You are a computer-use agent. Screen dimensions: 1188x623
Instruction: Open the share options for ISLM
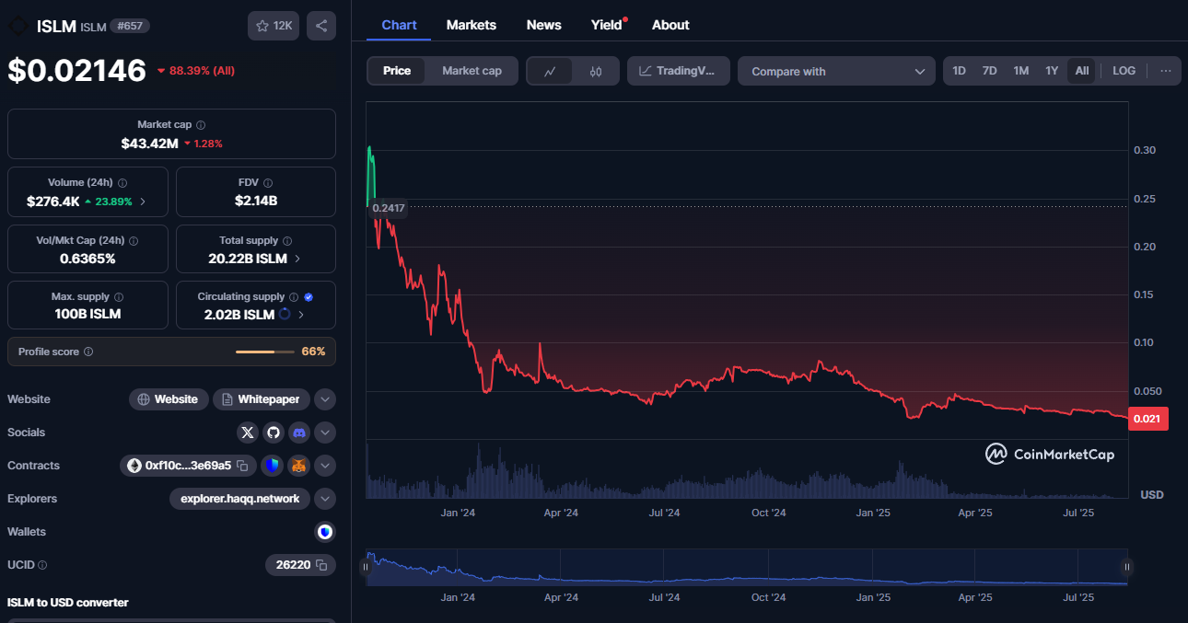point(321,26)
